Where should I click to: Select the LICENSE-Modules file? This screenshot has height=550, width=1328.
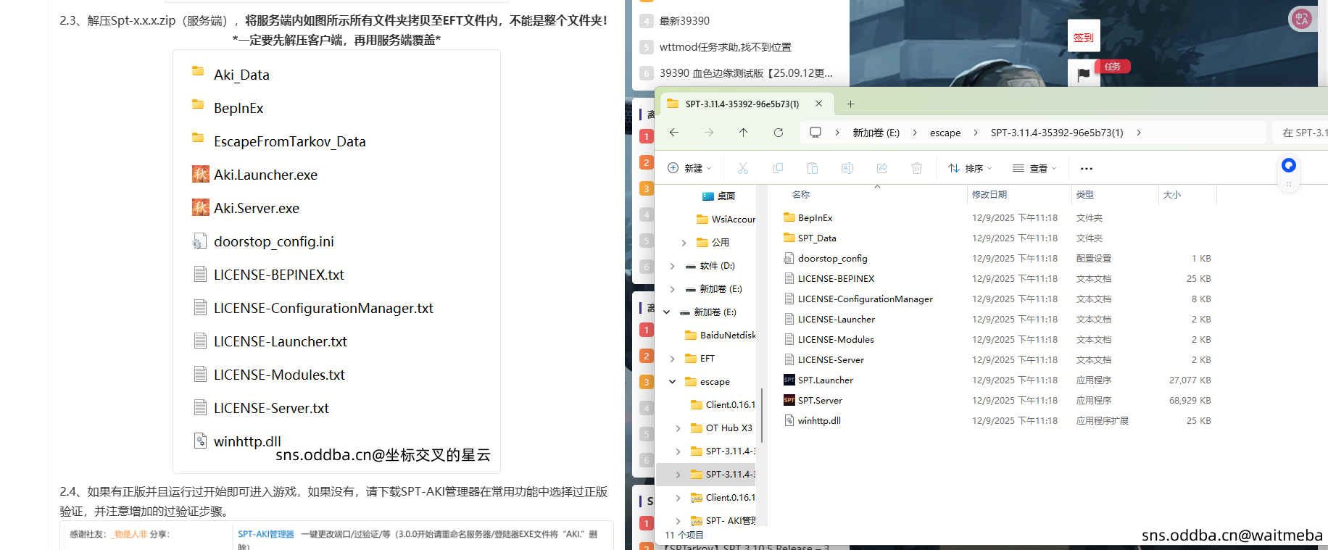[x=829, y=339]
